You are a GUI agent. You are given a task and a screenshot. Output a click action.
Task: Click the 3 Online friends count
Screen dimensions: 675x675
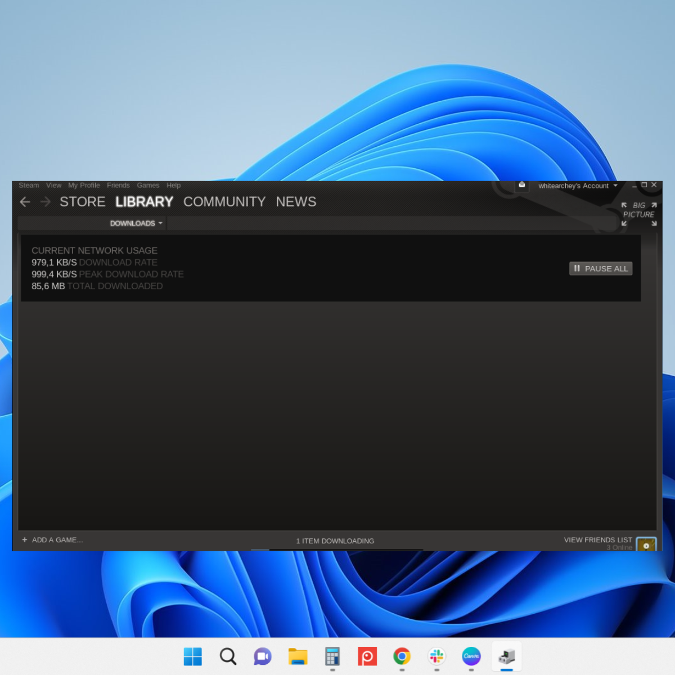(619, 547)
